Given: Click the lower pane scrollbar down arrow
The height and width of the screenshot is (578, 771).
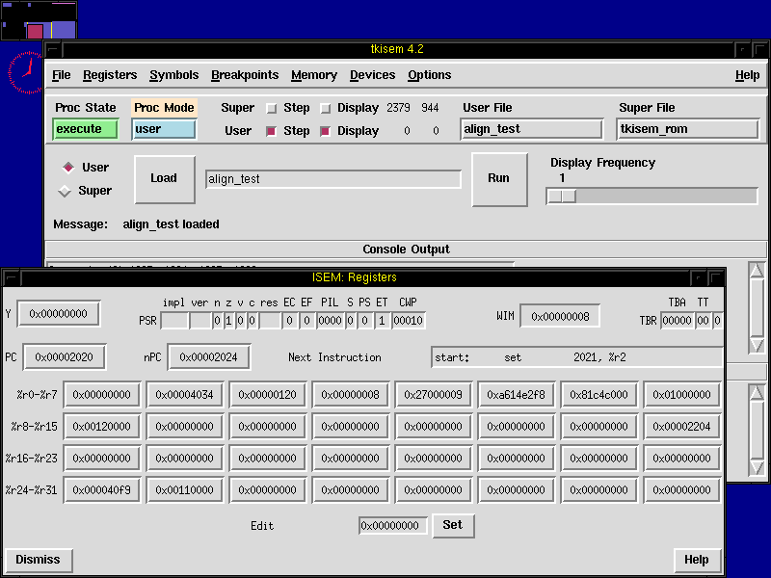Looking at the screenshot, I should [757, 467].
